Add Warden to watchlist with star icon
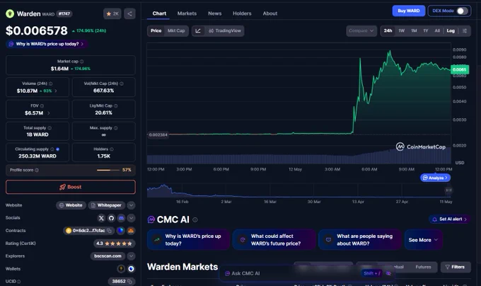The image size is (481, 286). (112, 14)
